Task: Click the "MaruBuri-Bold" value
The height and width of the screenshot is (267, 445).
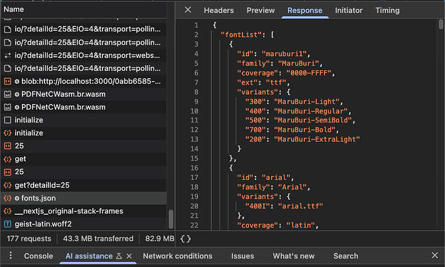Action: click(304, 130)
